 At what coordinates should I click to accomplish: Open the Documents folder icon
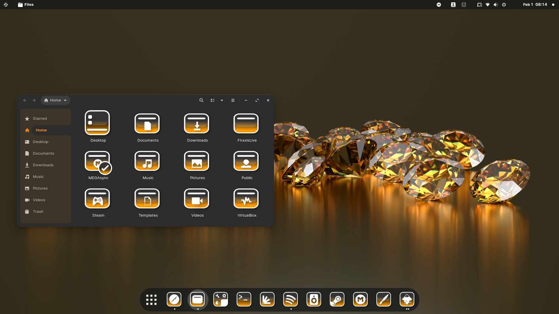(147, 124)
